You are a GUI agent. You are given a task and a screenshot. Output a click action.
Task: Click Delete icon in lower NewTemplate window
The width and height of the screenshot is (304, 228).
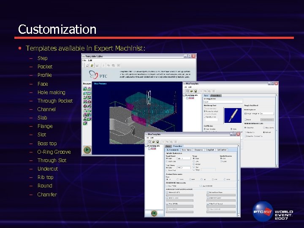(176, 142)
